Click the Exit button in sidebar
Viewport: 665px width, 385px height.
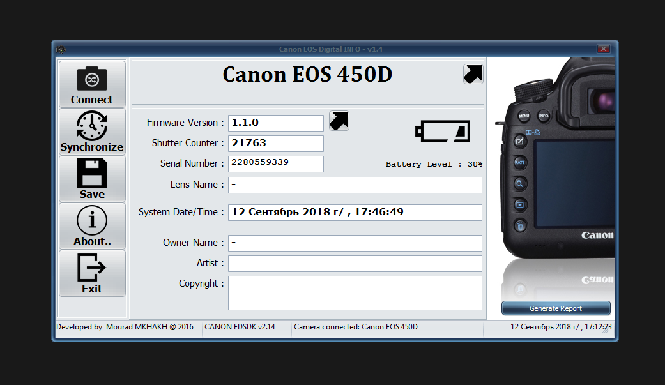(92, 273)
